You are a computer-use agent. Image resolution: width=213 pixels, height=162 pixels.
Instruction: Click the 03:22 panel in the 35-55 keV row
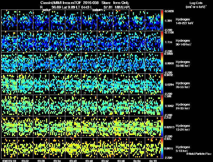pyautogui.click(x=25, y=84)
